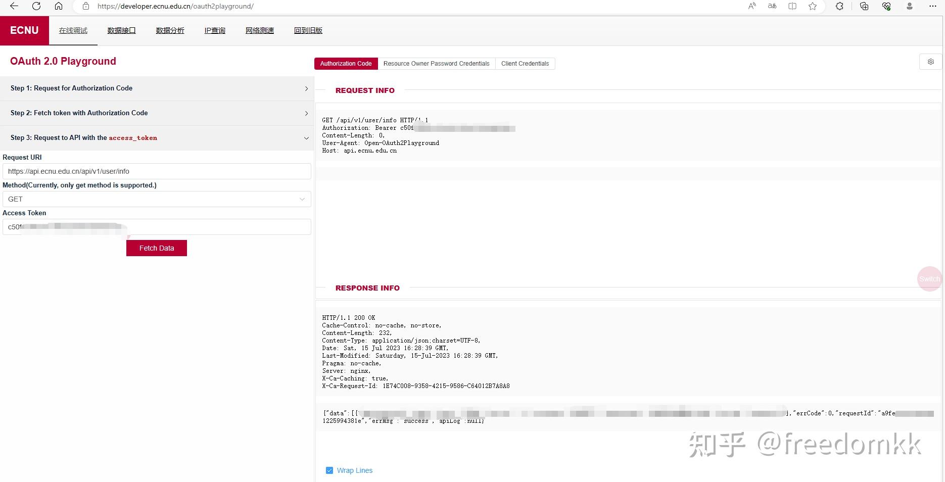
Task: Click the read aloud icon in address bar
Action: pyautogui.click(x=751, y=6)
